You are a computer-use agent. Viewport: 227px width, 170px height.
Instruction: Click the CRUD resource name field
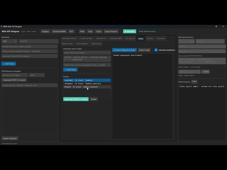pyautogui.click(x=15, y=75)
